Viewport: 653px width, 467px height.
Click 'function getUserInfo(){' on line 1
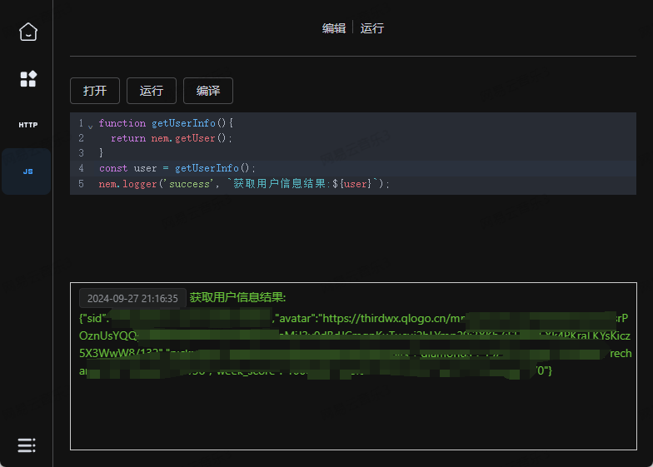[167, 123]
